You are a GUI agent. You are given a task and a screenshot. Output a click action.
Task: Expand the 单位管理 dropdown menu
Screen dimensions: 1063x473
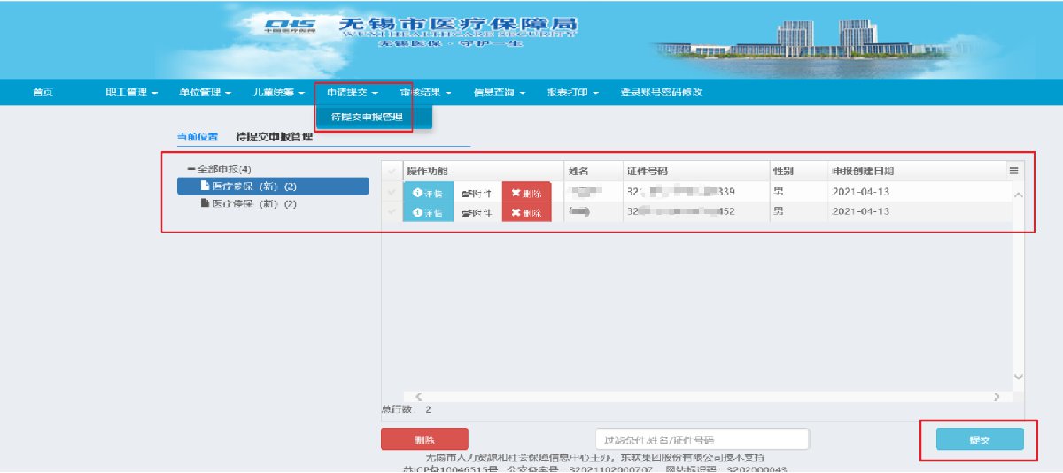[205, 93]
